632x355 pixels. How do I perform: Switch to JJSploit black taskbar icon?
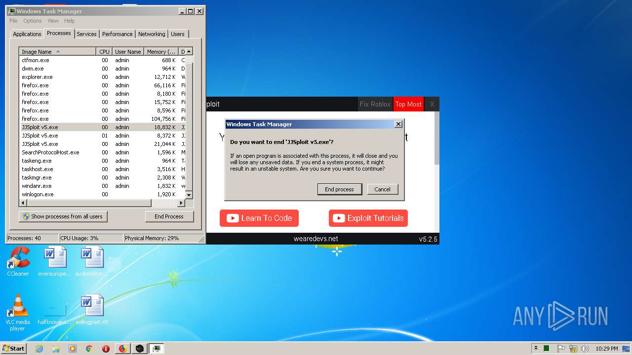140,349
